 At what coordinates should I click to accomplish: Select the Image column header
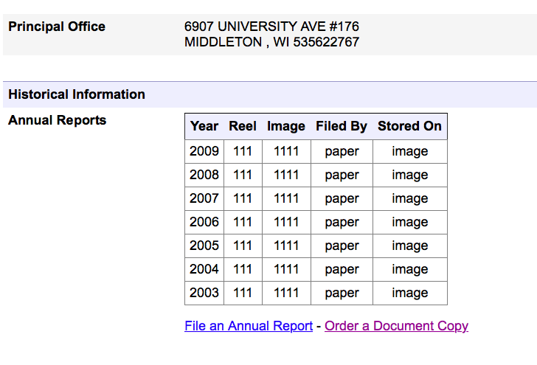[x=286, y=126]
